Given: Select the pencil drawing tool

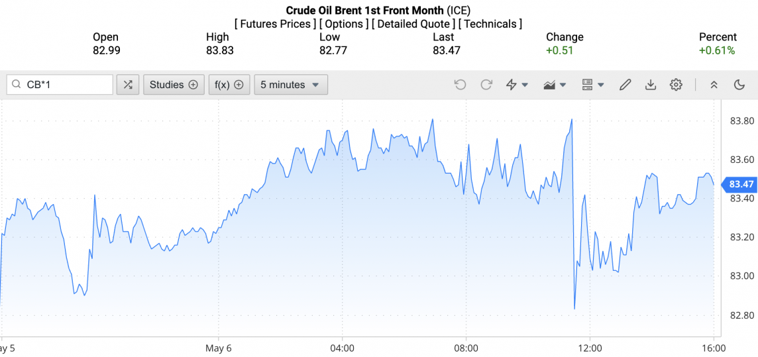Looking at the screenshot, I should [x=625, y=85].
